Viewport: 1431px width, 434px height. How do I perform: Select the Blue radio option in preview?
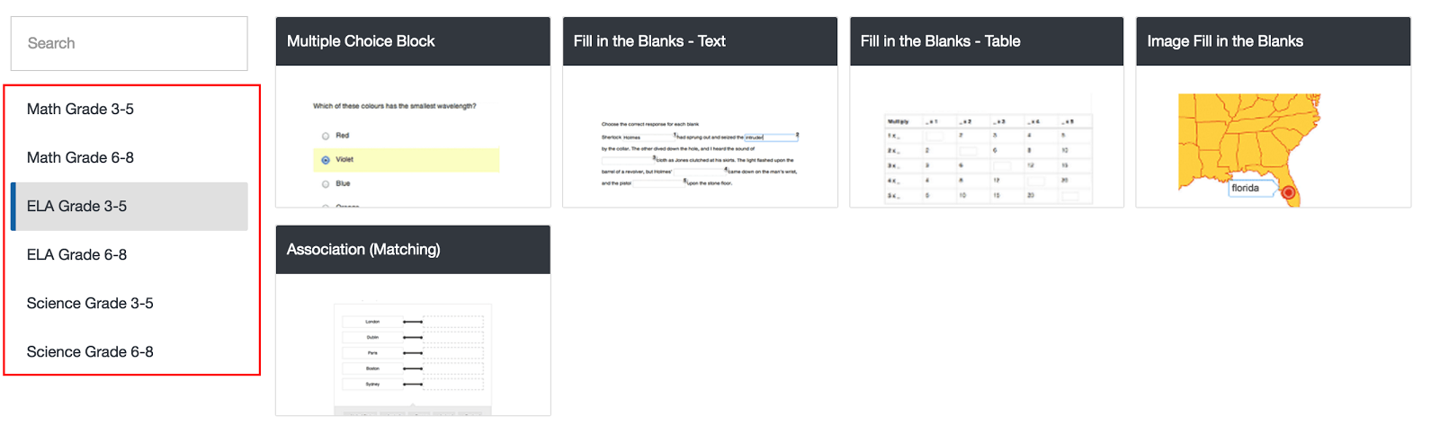[x=326, y=184]
